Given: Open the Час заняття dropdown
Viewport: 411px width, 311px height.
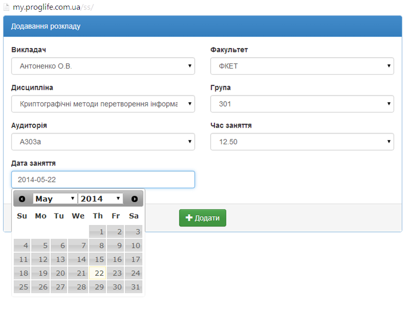Looking at the screenshot, I should 302,141.
